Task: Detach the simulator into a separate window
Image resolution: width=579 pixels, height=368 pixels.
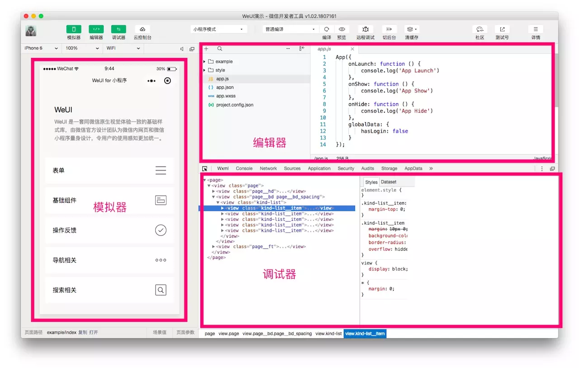Action: pos(192,49)
